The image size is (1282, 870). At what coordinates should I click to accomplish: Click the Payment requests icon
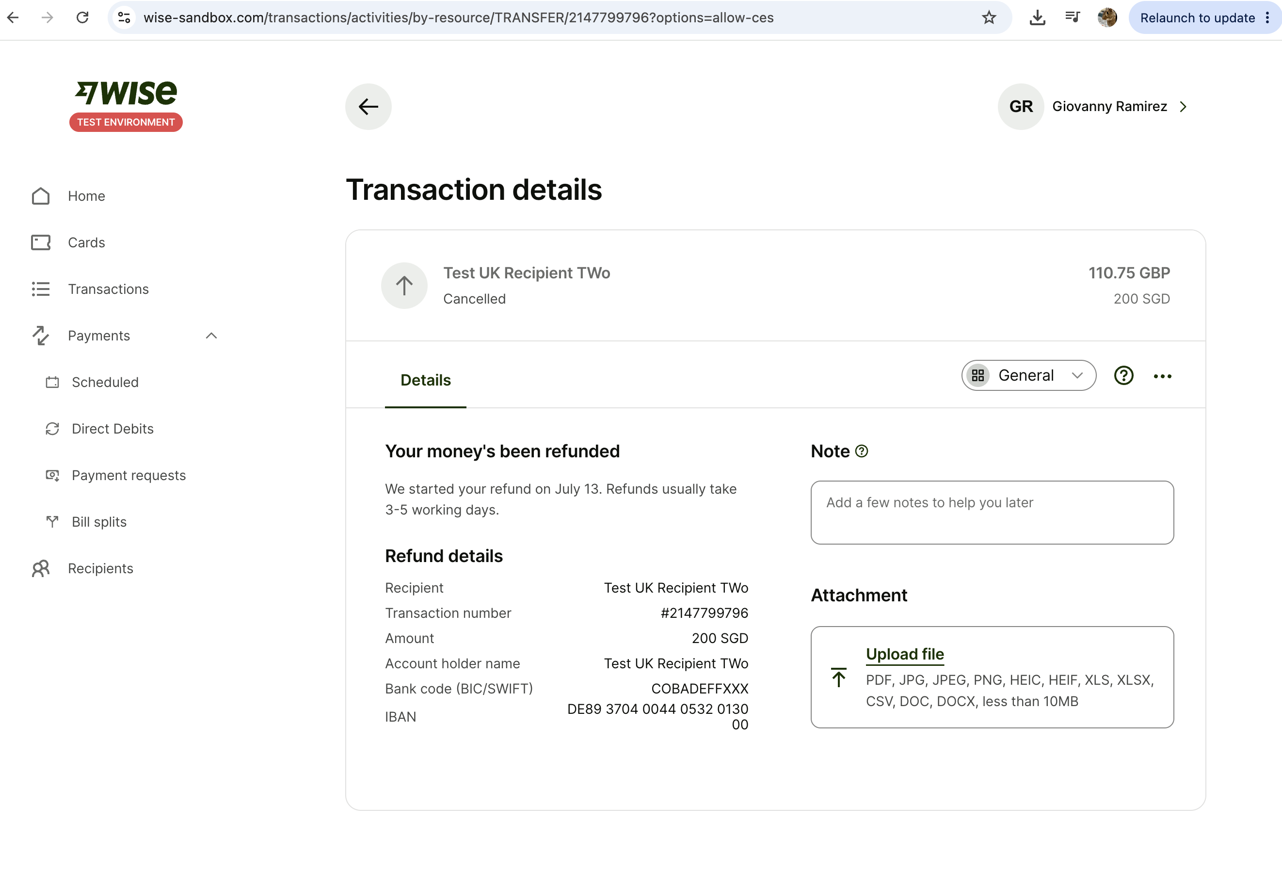(52, 476)
